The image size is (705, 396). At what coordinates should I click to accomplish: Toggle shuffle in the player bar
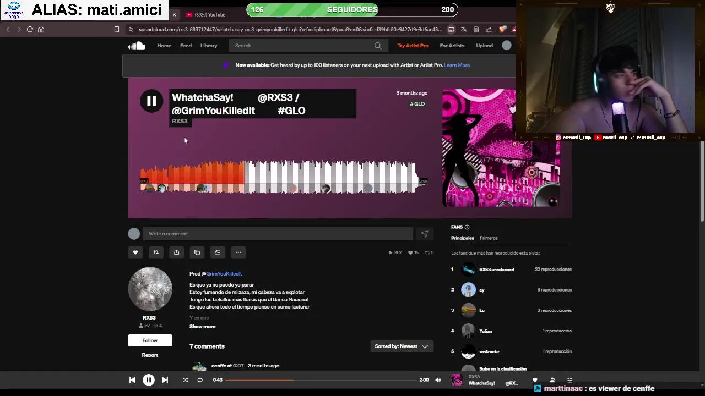[186, 380]
